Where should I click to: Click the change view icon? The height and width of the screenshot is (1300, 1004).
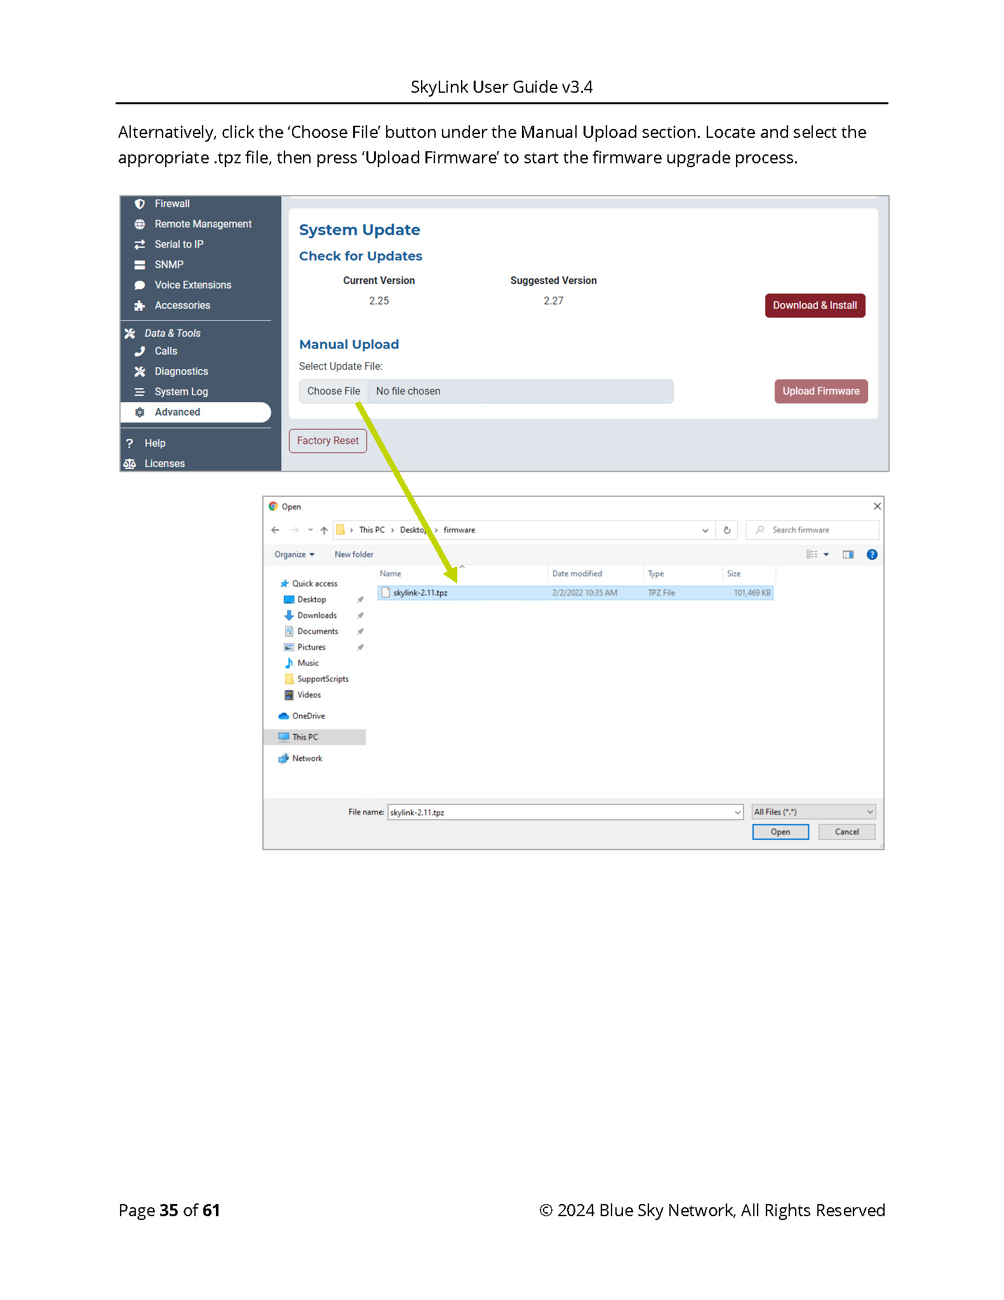pos(812,555)
